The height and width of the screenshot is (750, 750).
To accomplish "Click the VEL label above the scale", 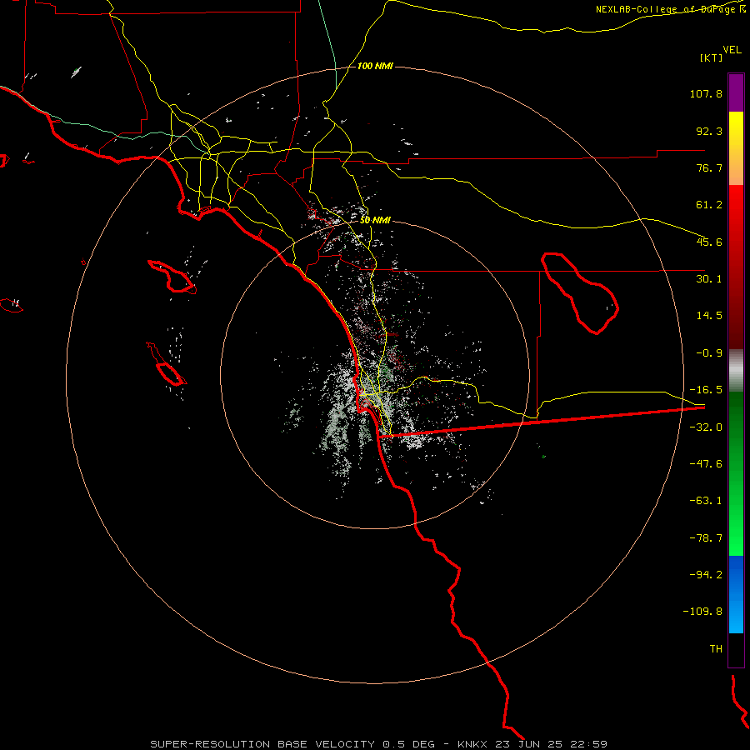I will pos(732,50).
